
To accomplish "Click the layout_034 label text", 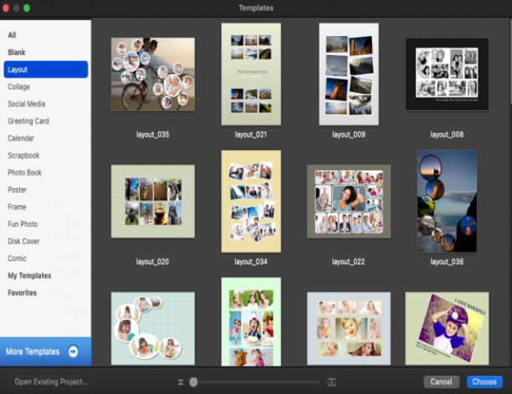I will 251,261.
